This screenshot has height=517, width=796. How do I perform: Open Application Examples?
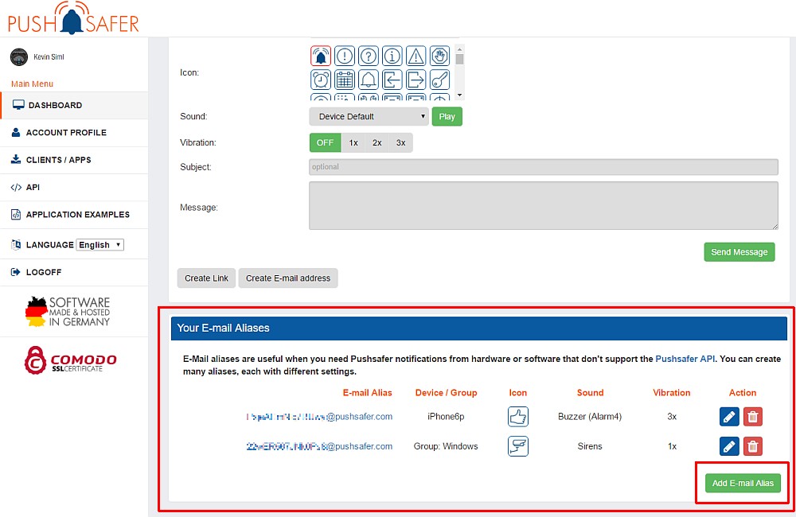[74, 215]
